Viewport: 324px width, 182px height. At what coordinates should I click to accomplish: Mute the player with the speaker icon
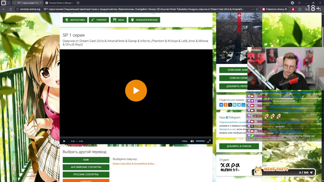(192, 141)
